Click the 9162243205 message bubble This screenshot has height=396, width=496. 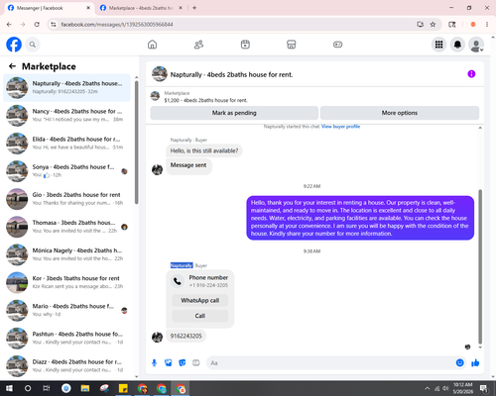coord(186,336)
